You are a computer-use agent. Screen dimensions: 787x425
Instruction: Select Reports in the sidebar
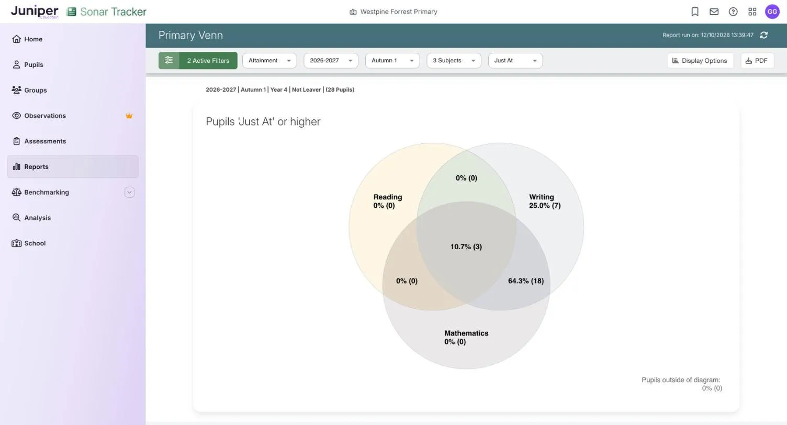click(x=73, y=167)
